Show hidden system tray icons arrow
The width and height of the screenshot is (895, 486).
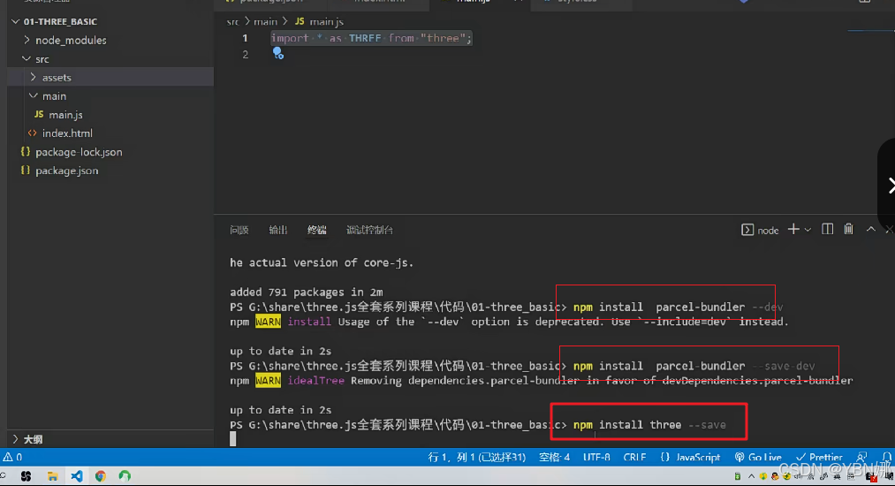[x=751, y=476]
